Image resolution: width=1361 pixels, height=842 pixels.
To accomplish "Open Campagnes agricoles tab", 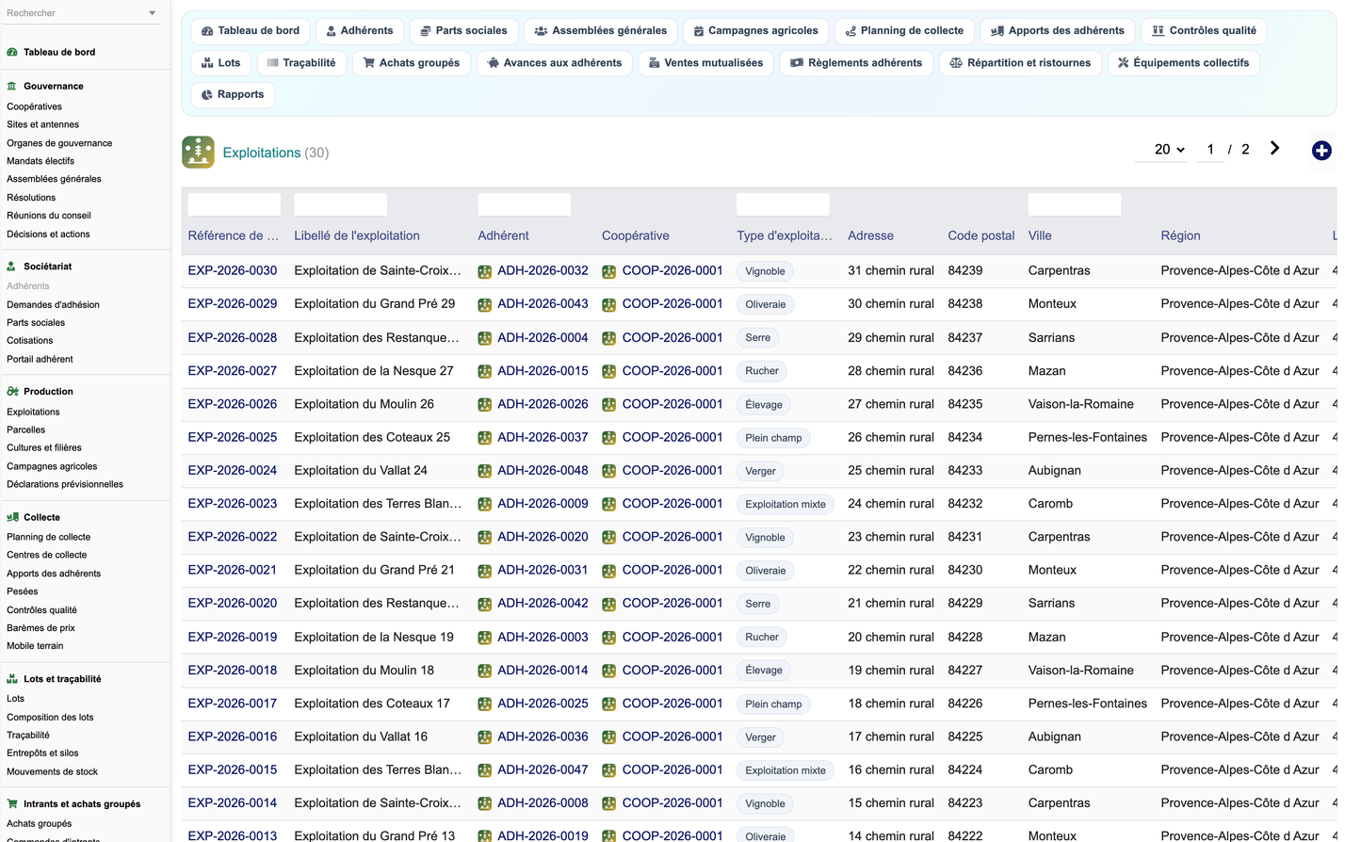I will [x=756, y=31].
